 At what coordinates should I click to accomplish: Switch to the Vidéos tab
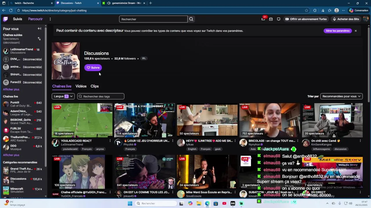81,86
